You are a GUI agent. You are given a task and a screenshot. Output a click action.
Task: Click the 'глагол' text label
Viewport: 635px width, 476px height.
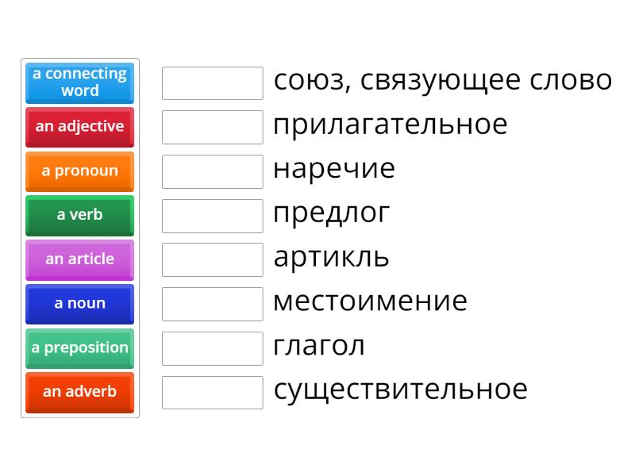click(319, 346)
